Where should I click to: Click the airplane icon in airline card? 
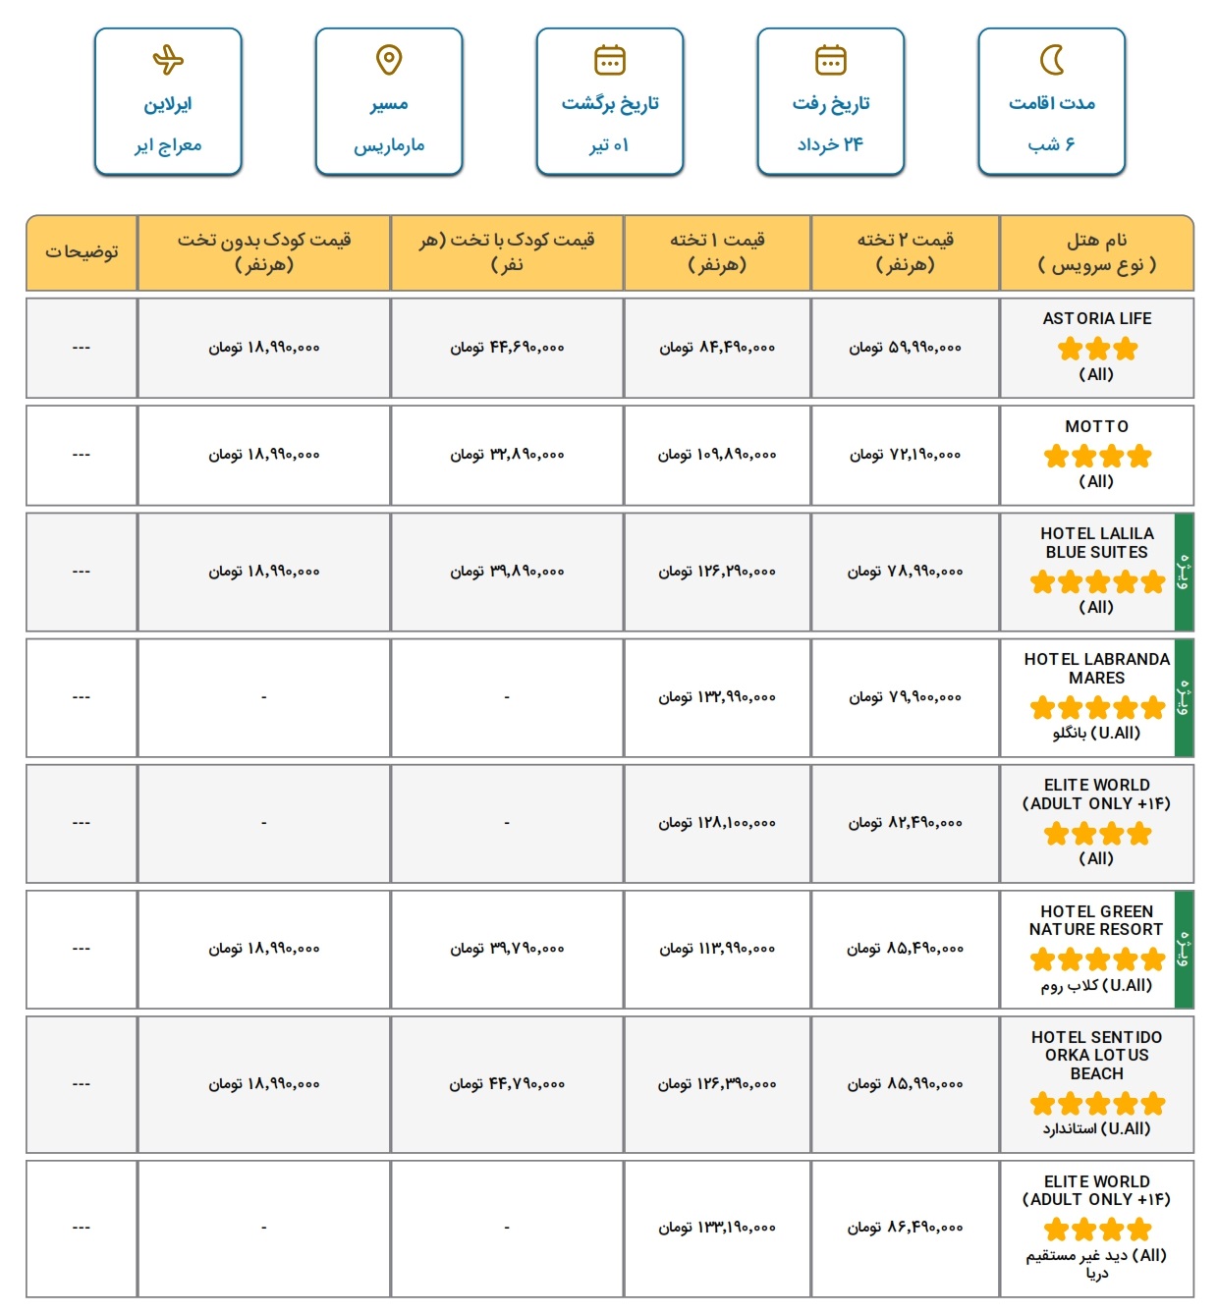pos(168,60)
